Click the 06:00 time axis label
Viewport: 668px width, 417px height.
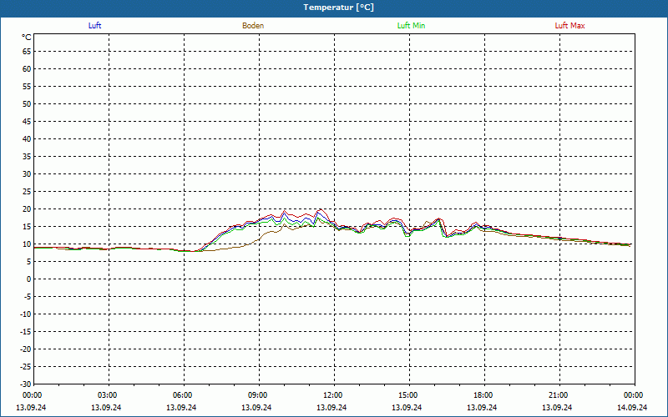pyautogui.click(x=183, y=395)
